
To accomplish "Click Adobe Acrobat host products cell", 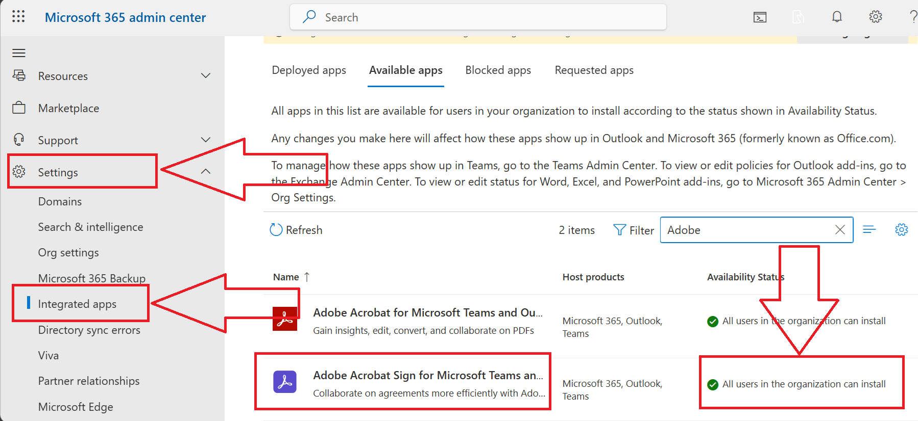I will tap(612, 327).
